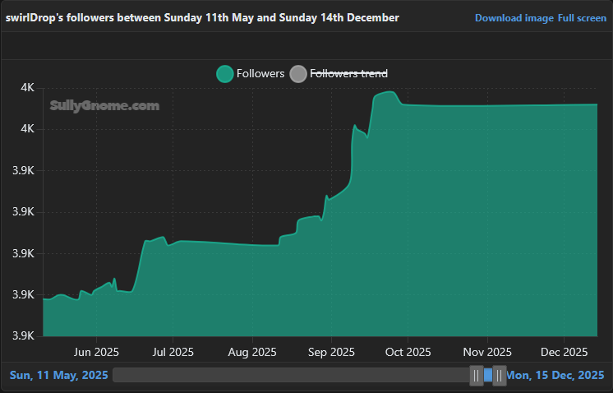Click the Jul 2025 axis label

[x=173, y=353]
